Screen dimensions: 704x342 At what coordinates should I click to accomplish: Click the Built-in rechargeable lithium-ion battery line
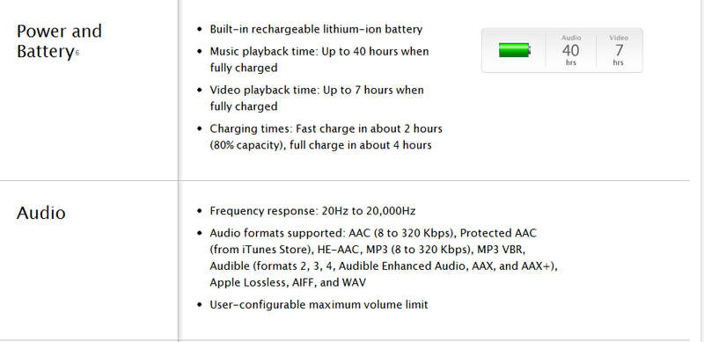point(316,30)
